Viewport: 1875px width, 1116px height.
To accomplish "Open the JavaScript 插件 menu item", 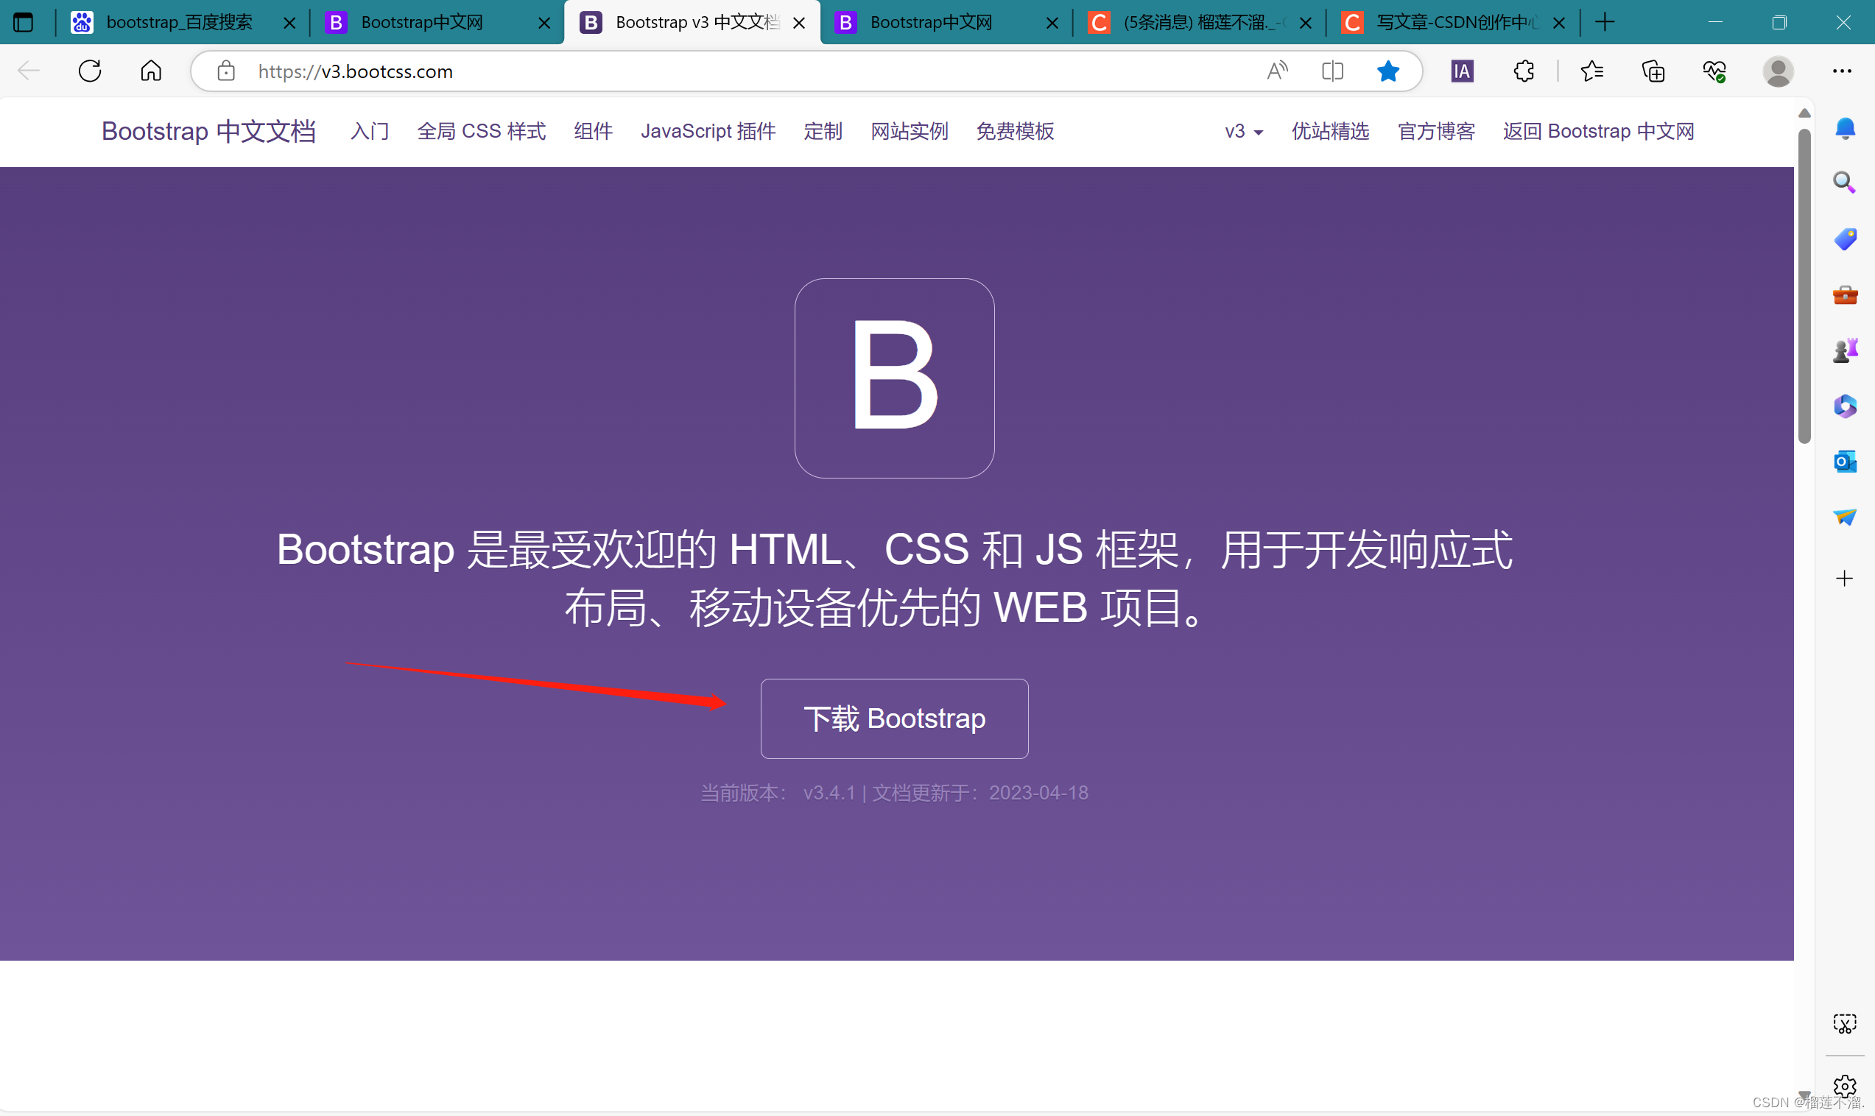I will click(708, 132).
